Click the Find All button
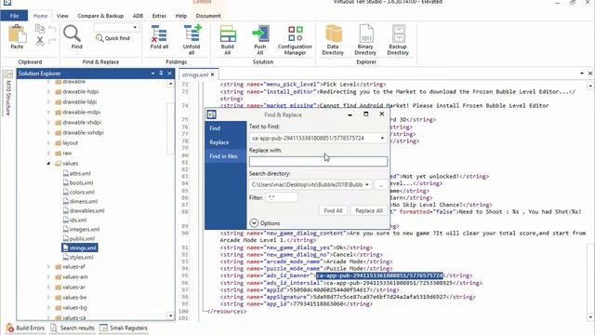Viewport: 595px width, 335px height. point(333,211)
